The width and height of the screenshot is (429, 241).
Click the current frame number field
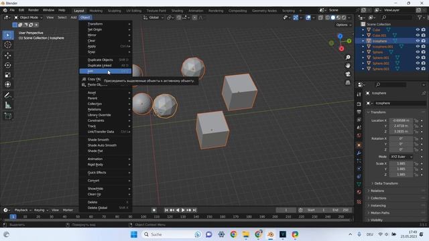(x=286, y=210)
